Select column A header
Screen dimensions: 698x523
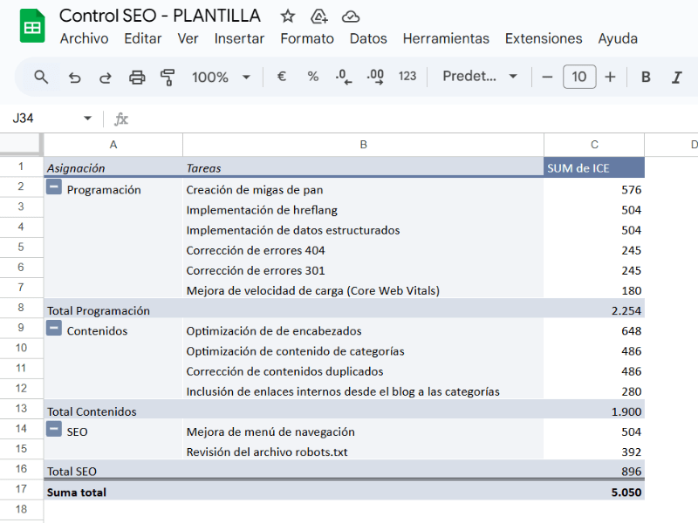click(x=113, y=145)
